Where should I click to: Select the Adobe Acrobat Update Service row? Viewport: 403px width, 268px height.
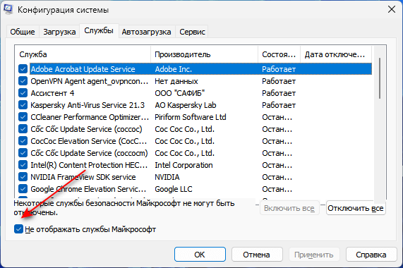(x=200, y=69)
